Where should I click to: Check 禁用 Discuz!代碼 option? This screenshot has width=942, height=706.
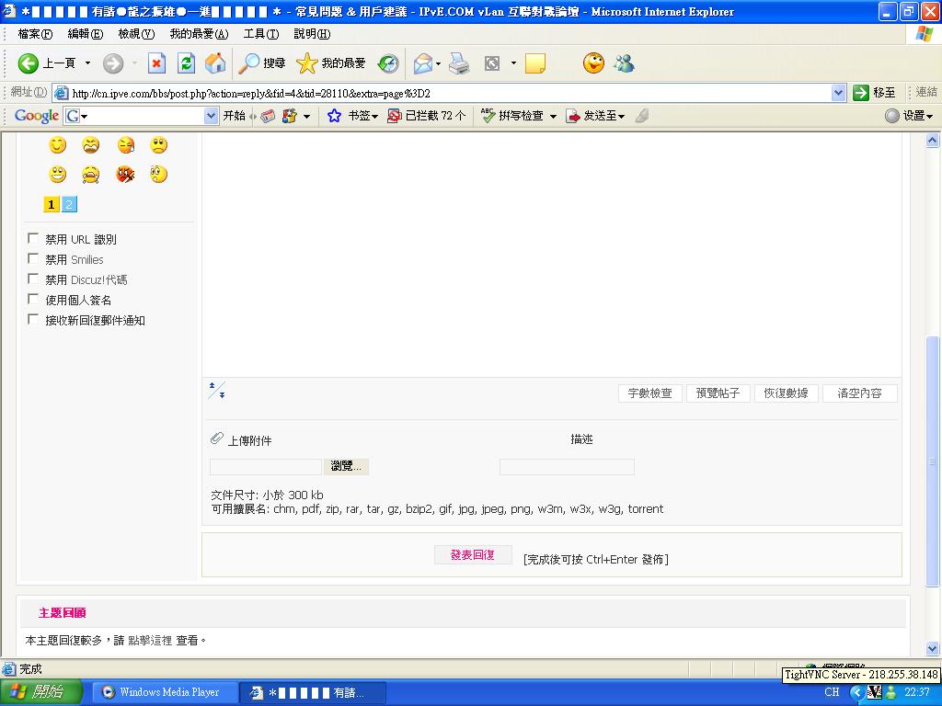coord(34,279)
